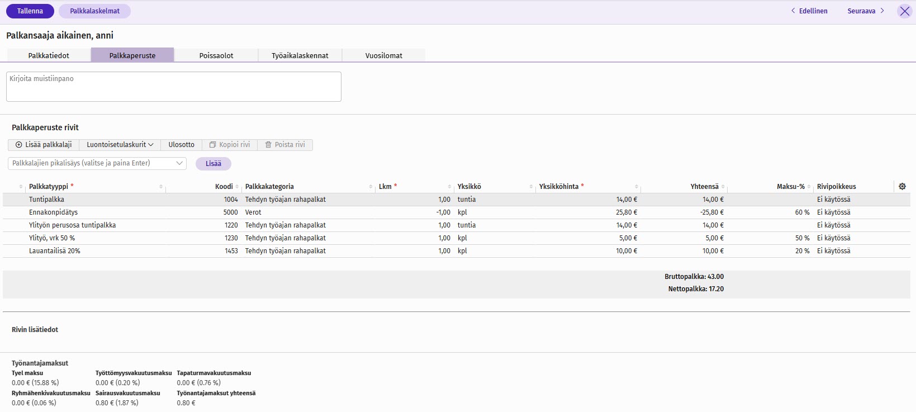Click the Bruttopalkka: 43.00 total
The width and height of the screenshot is (916, 412).
pos(694,277)
